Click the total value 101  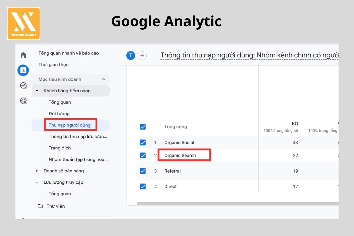tap(295, 124)
